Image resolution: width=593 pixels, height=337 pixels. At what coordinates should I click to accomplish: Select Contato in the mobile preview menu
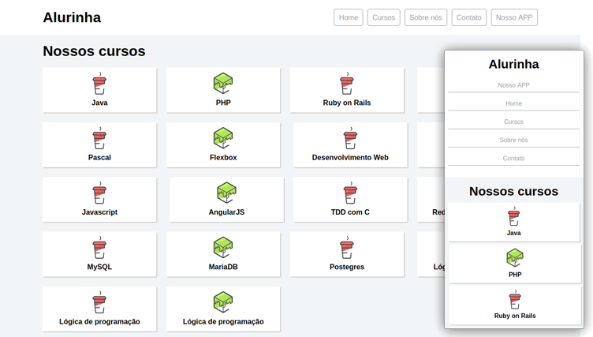[513, 159]
